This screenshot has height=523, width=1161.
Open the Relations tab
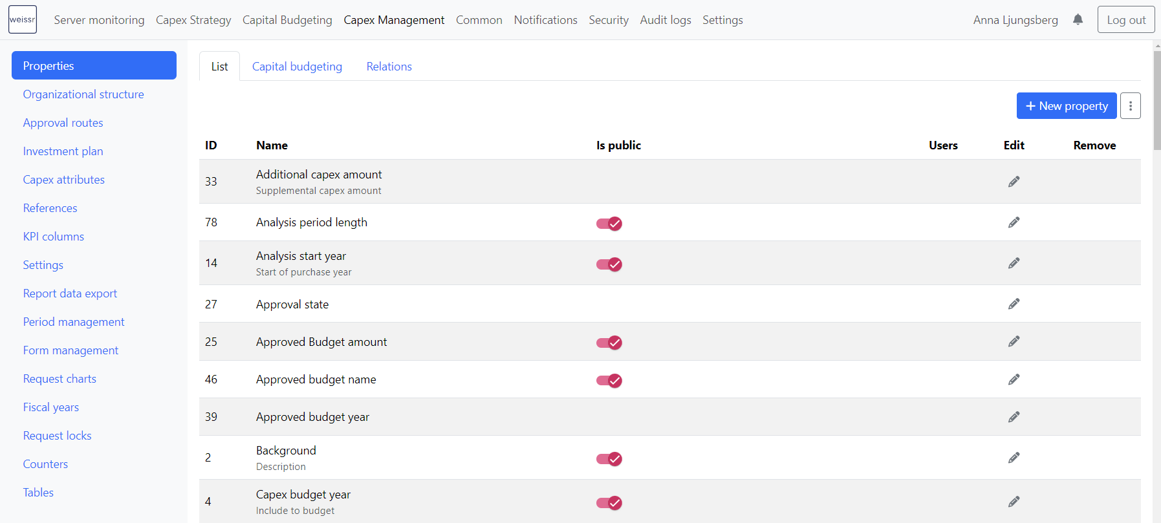[389, 67]
